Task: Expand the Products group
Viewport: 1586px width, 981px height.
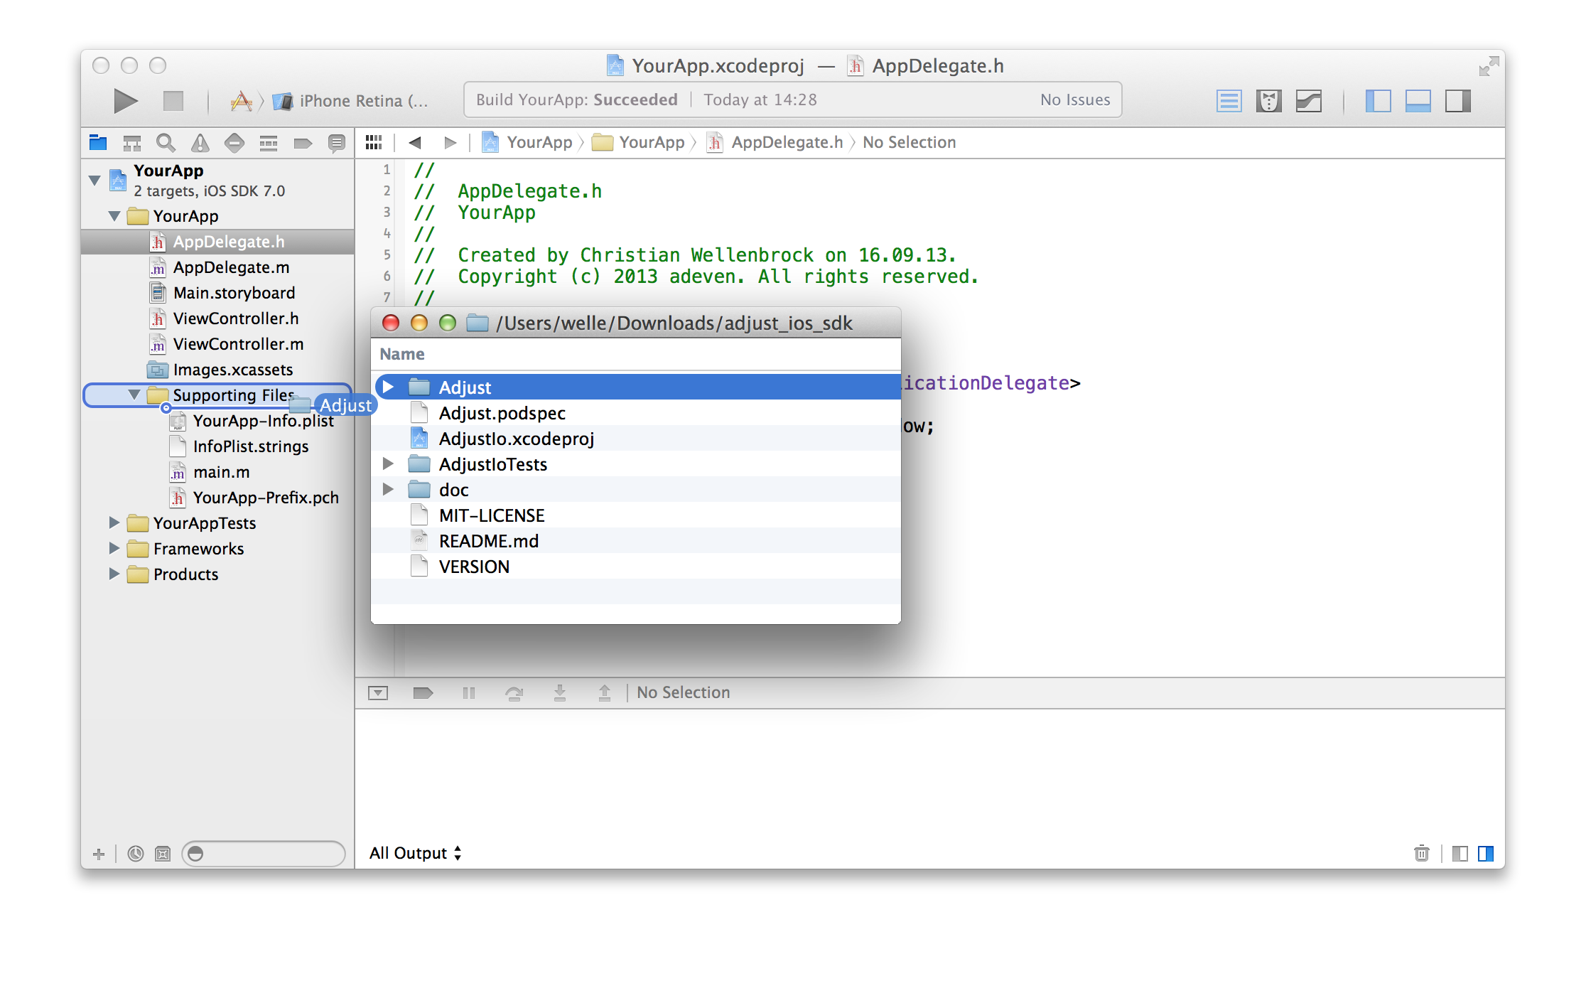Action: pos(114,574)
